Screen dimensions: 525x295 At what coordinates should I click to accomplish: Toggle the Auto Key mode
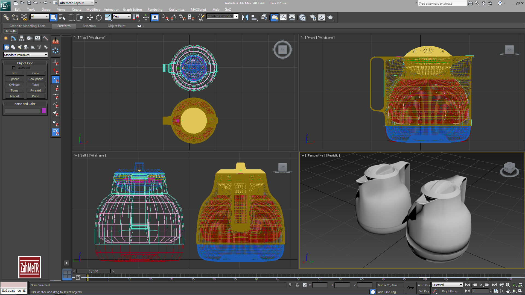[424, 285]
